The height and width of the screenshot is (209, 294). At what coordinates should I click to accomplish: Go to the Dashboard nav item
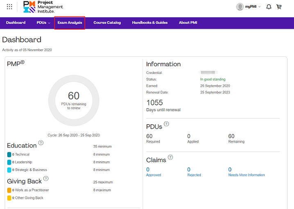(x=16, y=23)
